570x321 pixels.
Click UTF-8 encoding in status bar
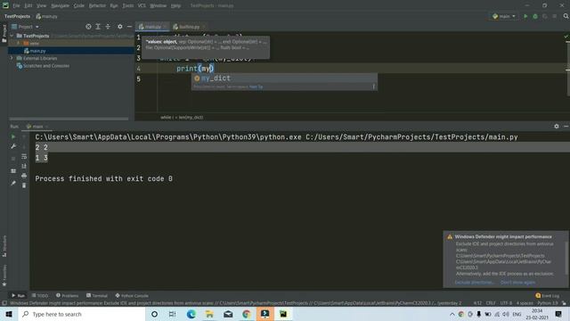coord(506,303)
